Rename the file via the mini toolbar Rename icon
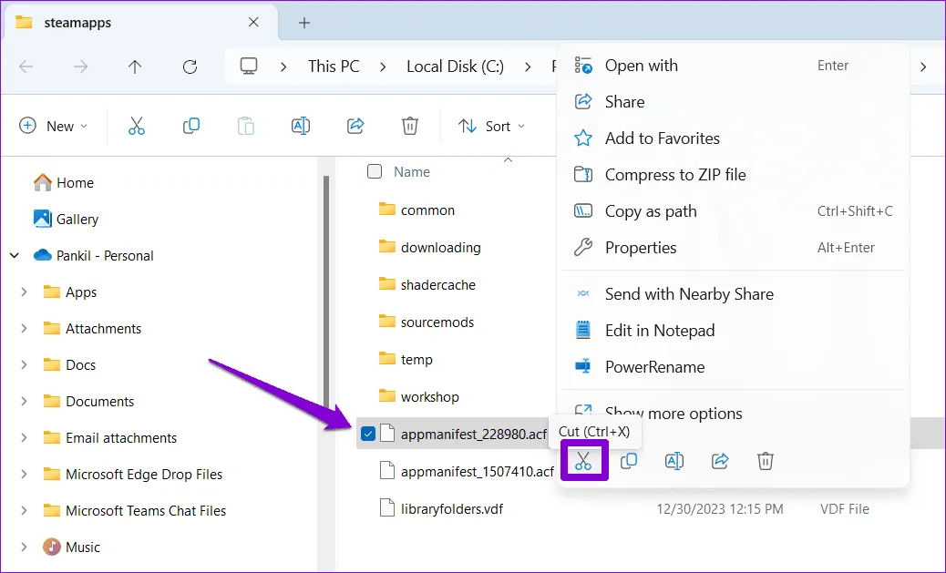Image resolution: width=946 pixels, height=573 pixels. 674,461
